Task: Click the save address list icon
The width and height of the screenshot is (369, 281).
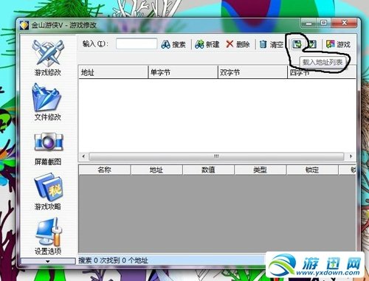Action: [312, 44]
